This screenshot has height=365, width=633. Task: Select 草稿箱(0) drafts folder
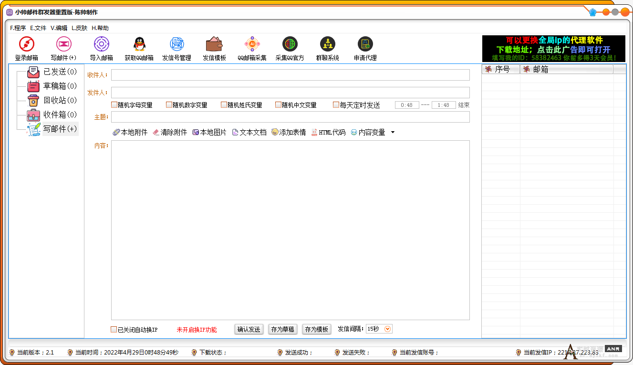[x=60, y=86]
